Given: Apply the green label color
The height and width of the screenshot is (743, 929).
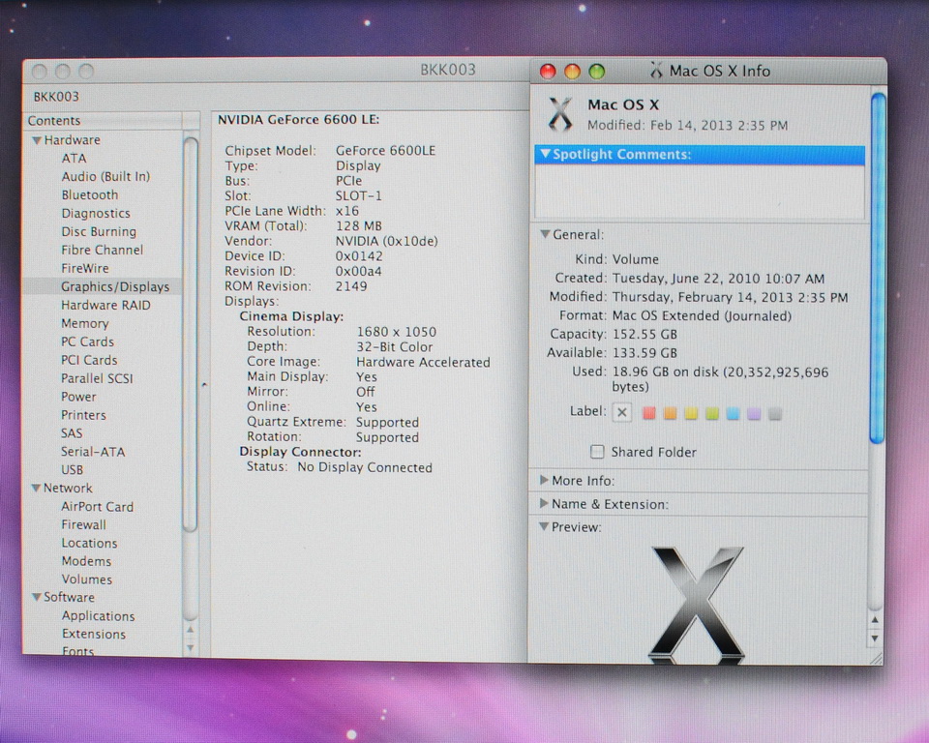Looking at the screenshot, I should 712,413.
